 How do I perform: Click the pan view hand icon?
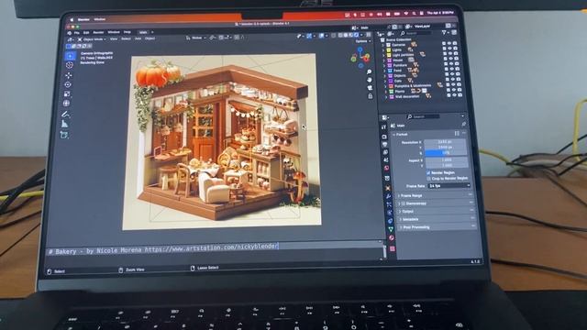(x=370, y=80)
